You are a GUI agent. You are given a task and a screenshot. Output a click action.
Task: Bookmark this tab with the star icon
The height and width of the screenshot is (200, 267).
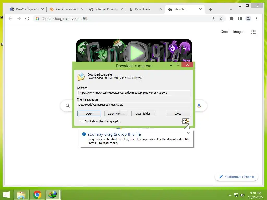[x=221, y=18]
